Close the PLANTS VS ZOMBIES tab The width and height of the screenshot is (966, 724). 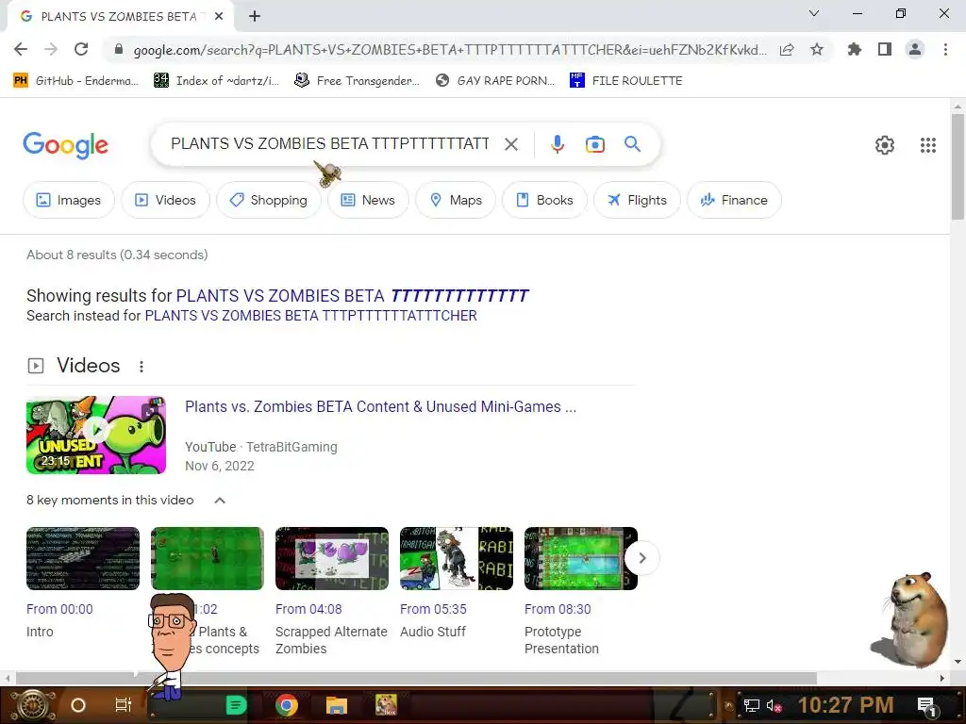(x=219, y=17)
